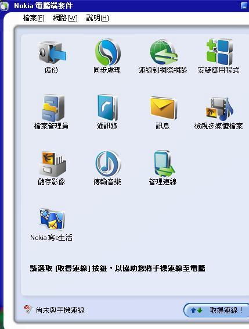The height and width of the screenshot is (329, 249).
Task: Click the 尚未與手機連線 status icon
Action: [27, 309]
